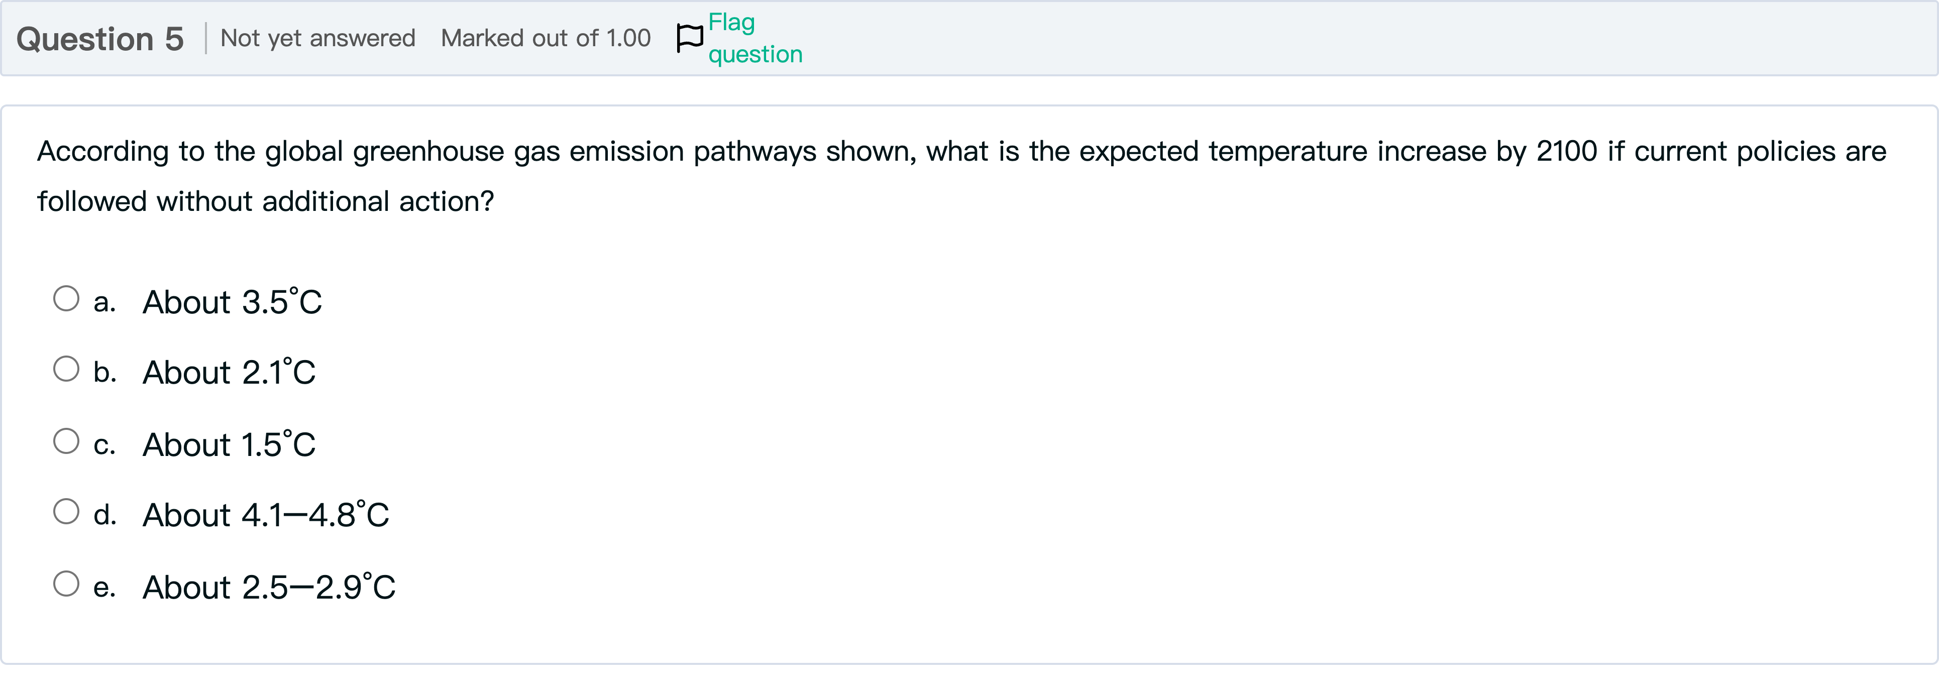Click the answer label About 1.5°C
1939x693 pixels.
click(228, 442)
